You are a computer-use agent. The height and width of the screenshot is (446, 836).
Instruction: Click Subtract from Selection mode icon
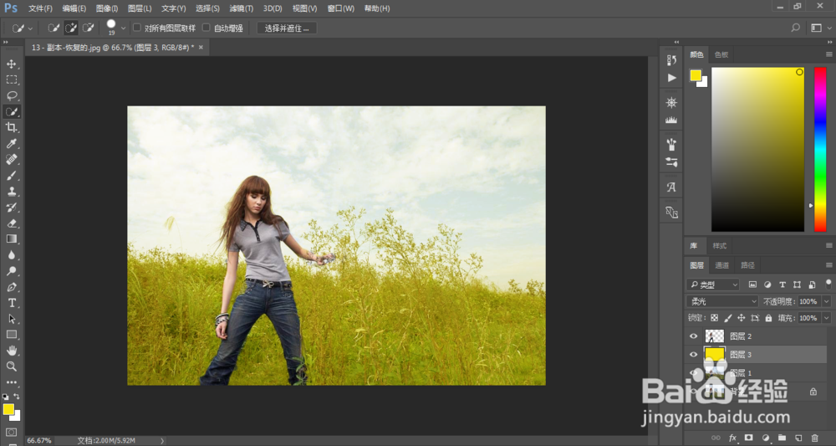tap(88, 28)
